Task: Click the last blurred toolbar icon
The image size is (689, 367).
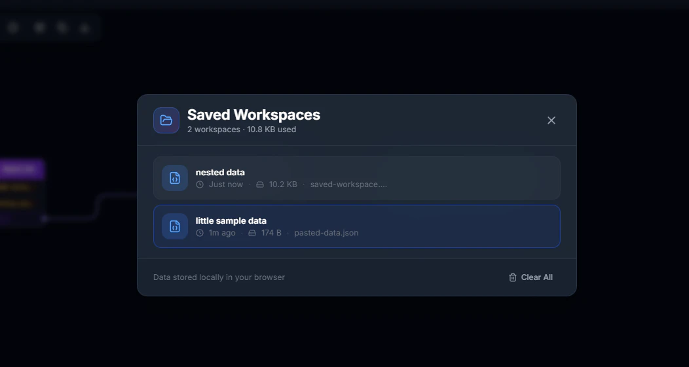Action: (x=84, y=29)
